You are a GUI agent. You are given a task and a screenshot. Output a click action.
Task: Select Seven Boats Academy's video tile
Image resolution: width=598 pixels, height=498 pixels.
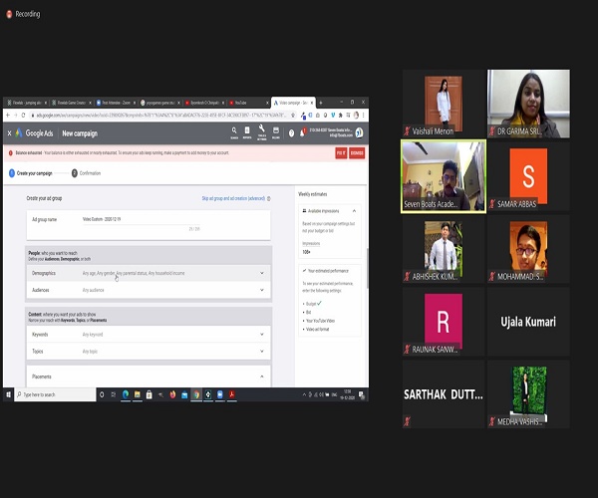tap(444, 176)
